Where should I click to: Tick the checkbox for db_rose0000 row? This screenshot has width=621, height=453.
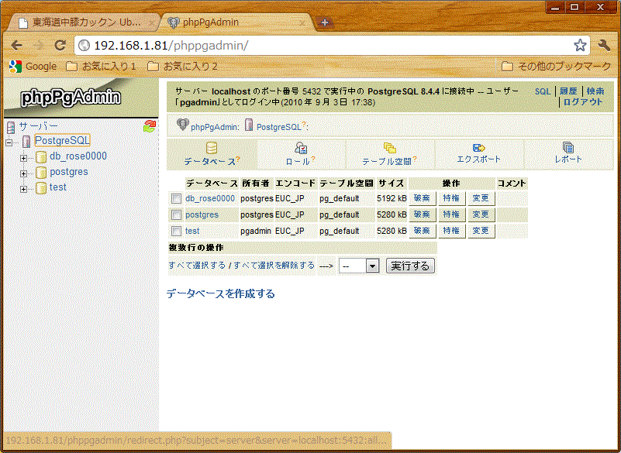click(x=176, y=198)
